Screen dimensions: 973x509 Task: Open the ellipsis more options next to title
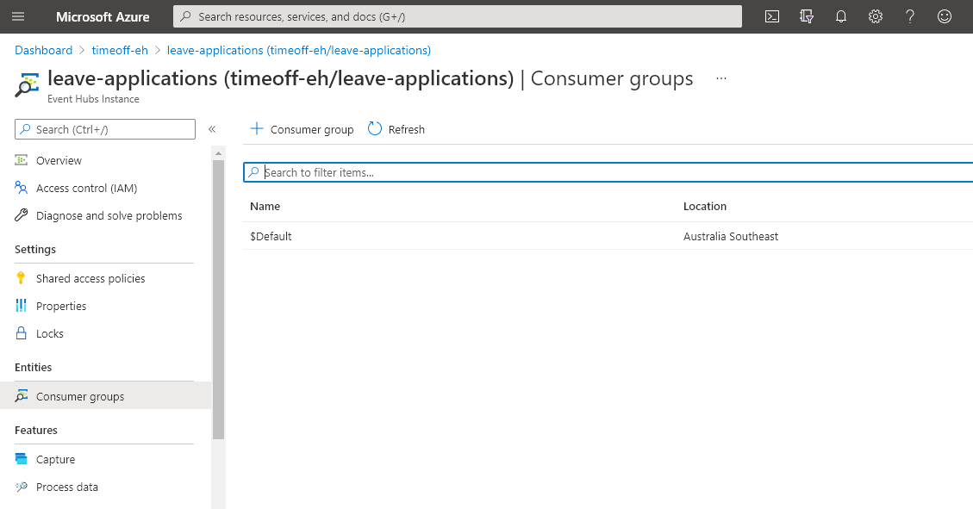[x=721, y=78]
